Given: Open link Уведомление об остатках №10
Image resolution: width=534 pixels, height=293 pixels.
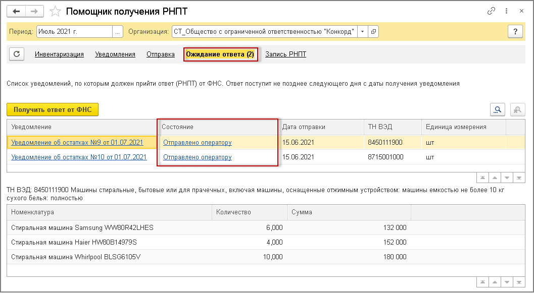Looking at the screenshot, I should 79,157.
